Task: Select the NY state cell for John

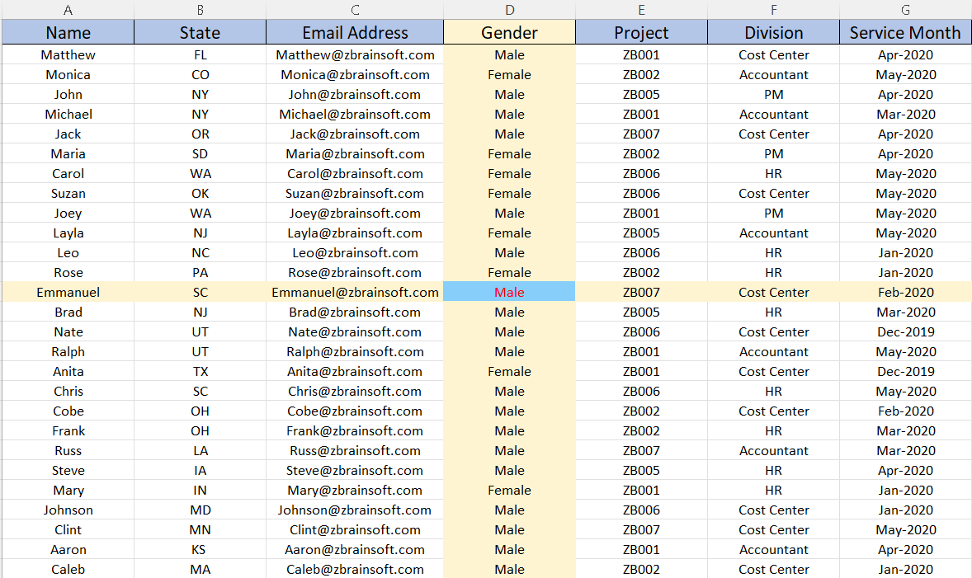Action: (199, 94)
